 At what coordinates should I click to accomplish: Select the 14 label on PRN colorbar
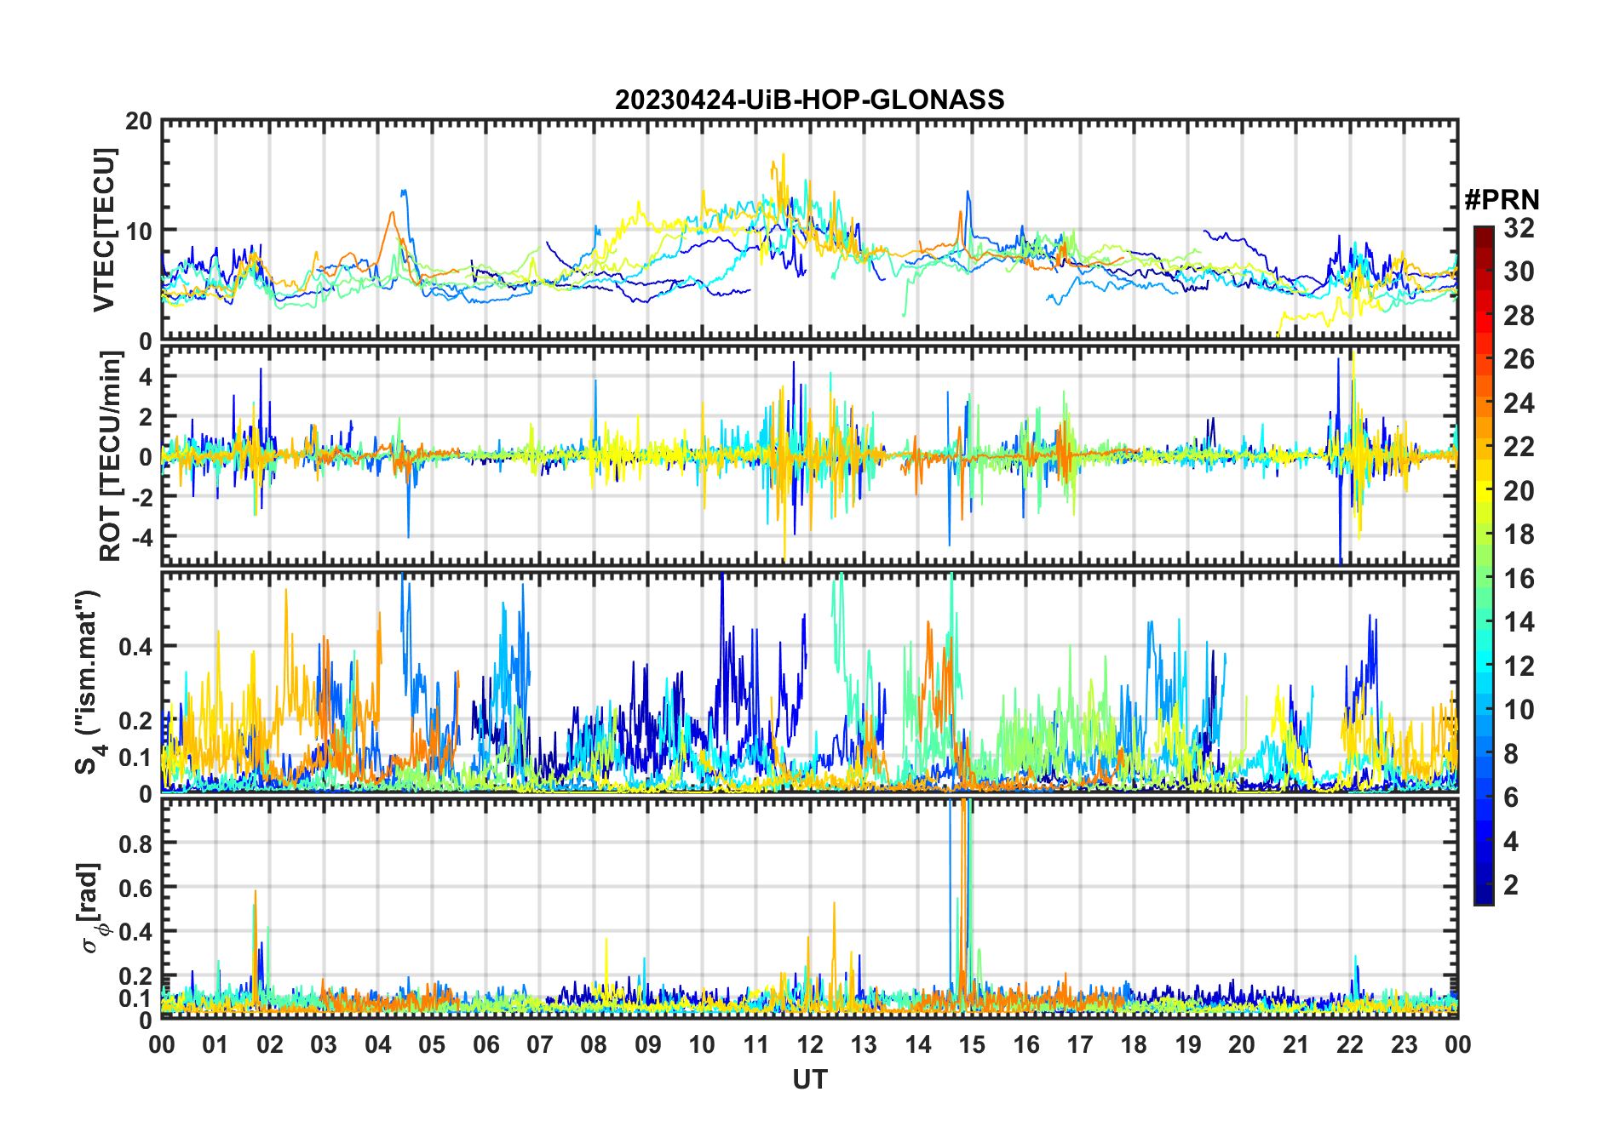click(1519, 622)
